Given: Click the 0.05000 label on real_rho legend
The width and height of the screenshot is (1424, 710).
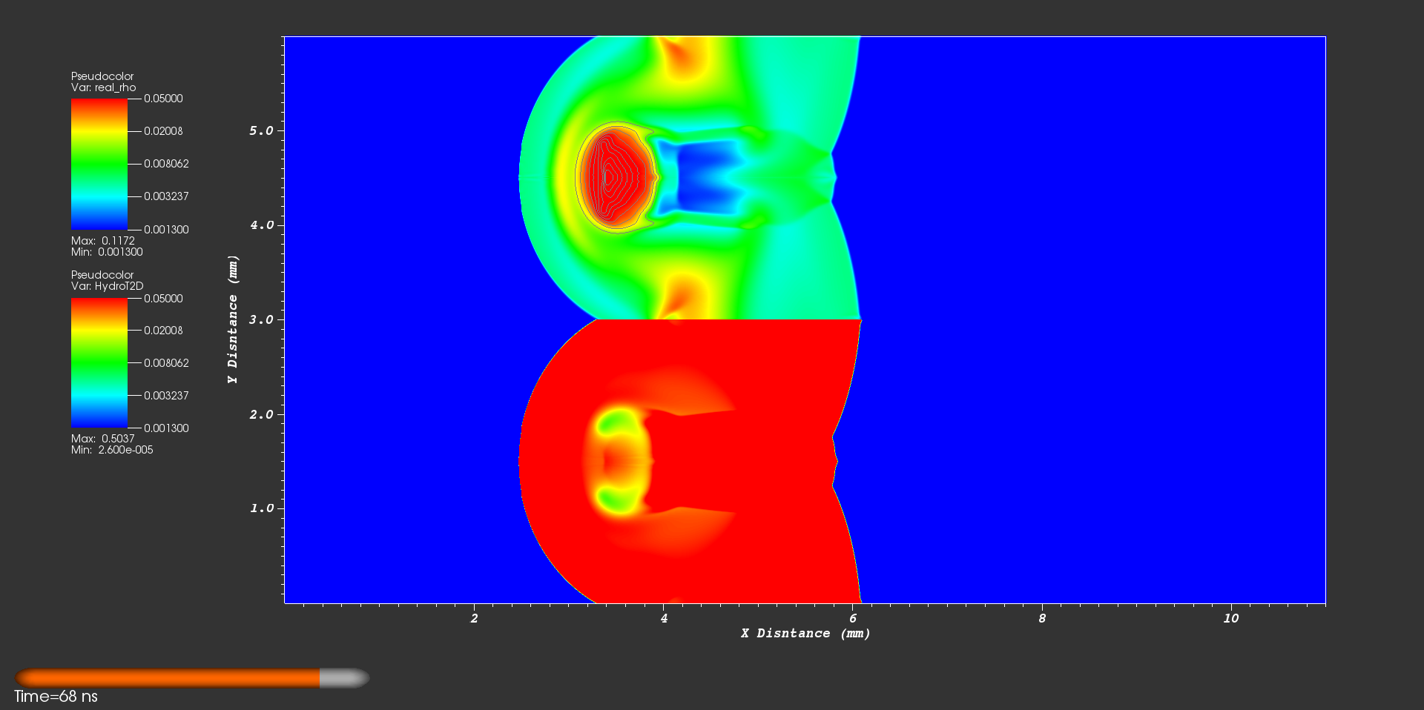Looking at the screenshot, I should [x=163, y=99].
